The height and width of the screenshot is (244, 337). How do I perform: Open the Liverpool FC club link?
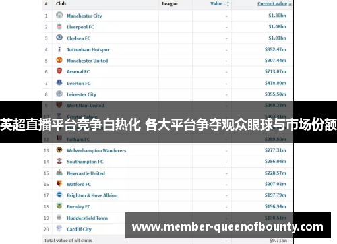80,27
